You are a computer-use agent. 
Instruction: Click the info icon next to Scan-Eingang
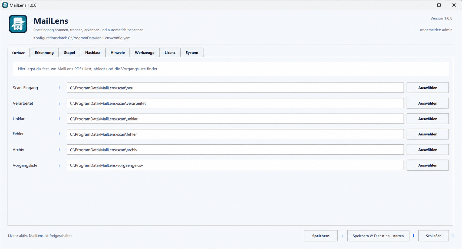point(59,88)
